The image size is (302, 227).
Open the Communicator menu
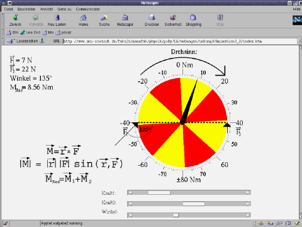[88, 9]
